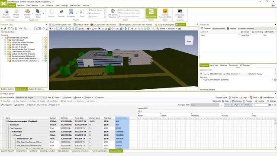Toggle visibility circle for Main Works group
This screenshot has width=277, height=156.
(45, 45)
